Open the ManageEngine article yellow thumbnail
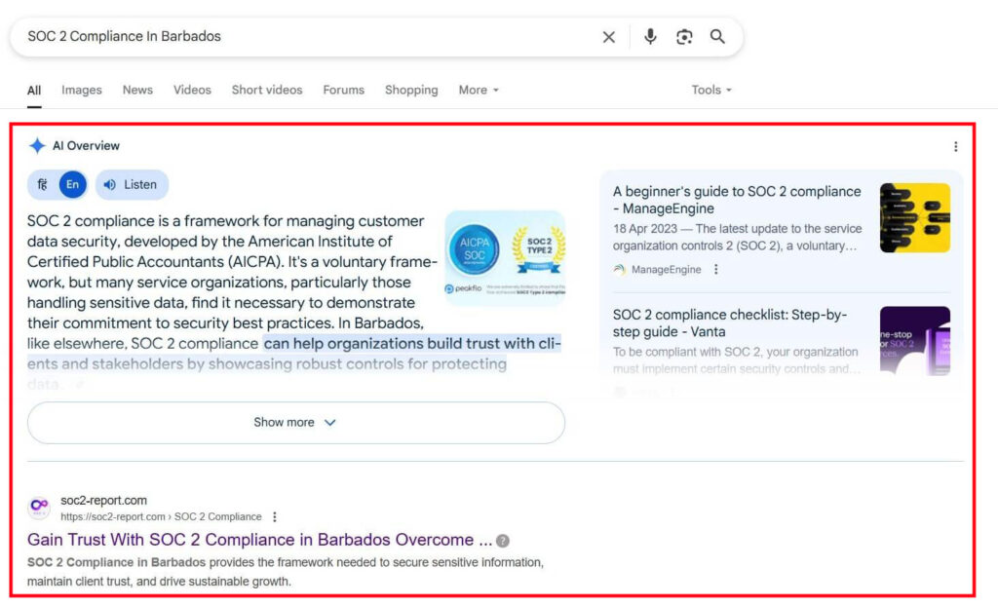The width and height of the screenshot is (998, 606). [914, 217]
